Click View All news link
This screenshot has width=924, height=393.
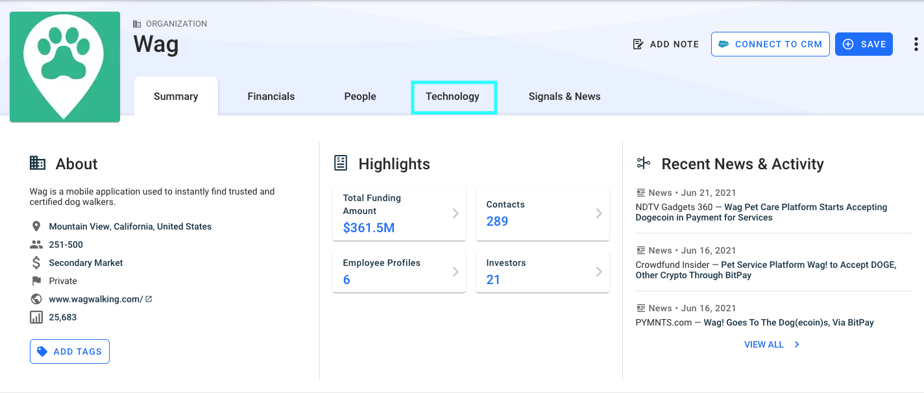point(764,344)
